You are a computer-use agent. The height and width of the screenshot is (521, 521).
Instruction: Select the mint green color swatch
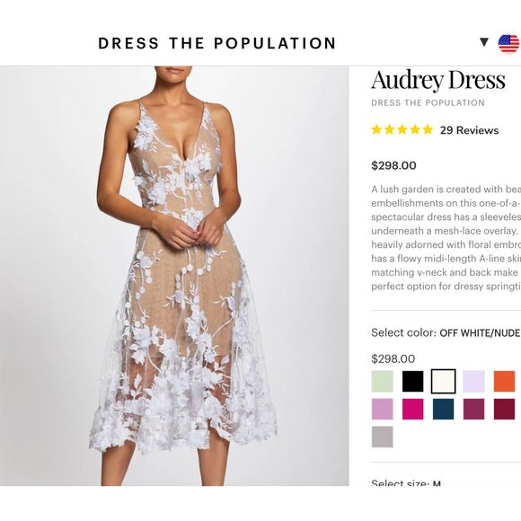click(x=382, y=382)
